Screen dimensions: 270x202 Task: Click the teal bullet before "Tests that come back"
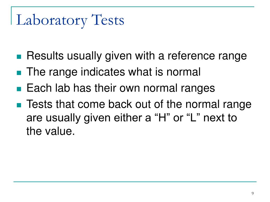pyautogui.click(x=19, y=105)
